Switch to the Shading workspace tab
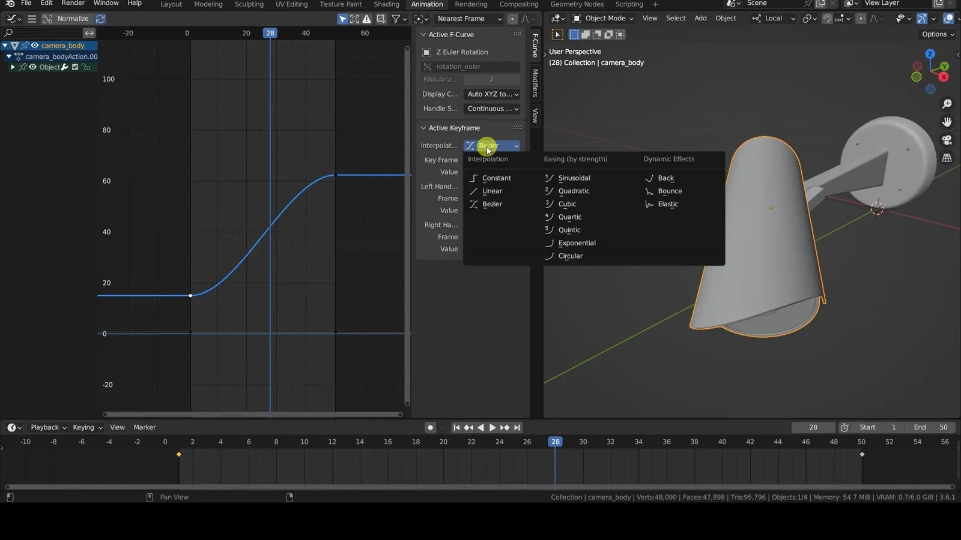The height and width of the screenshot is (540, 961). pos(386,4)
